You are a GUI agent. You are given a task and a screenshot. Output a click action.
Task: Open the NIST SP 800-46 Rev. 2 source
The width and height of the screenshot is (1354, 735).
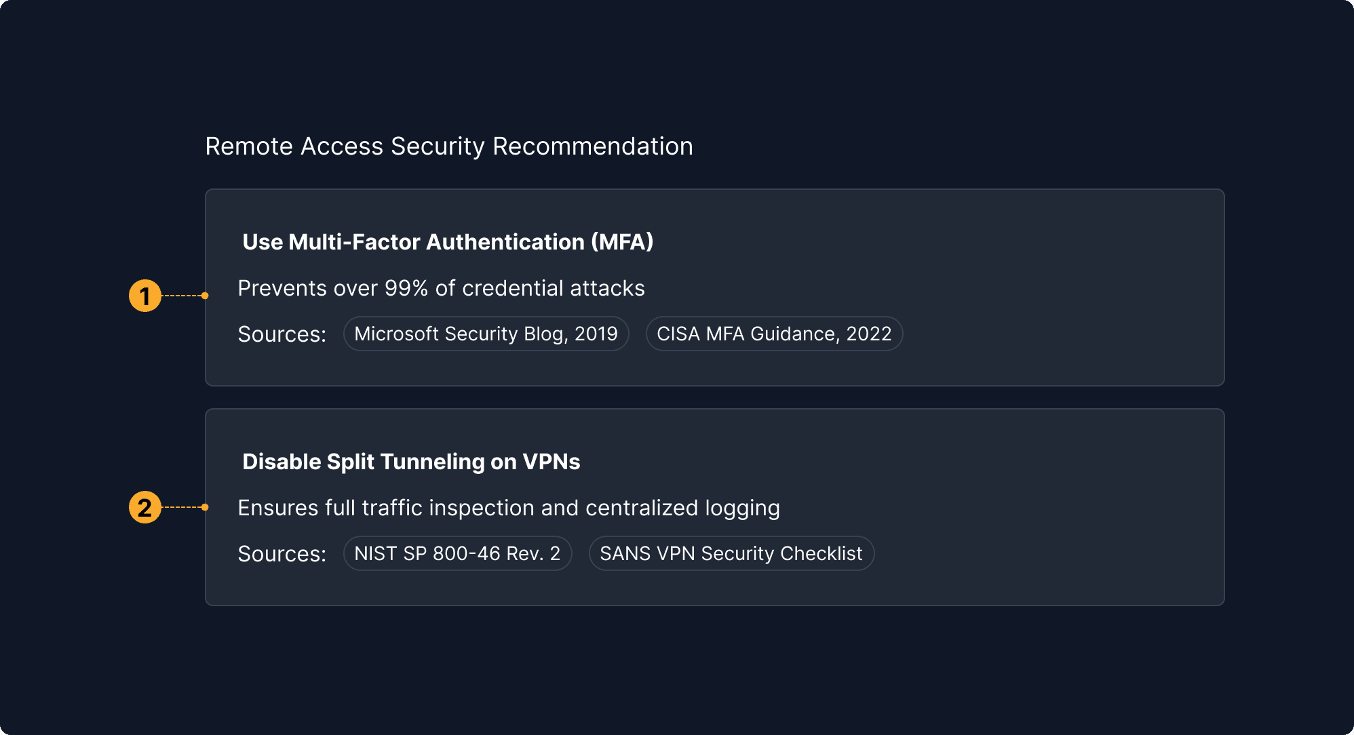tap(457, 553)
